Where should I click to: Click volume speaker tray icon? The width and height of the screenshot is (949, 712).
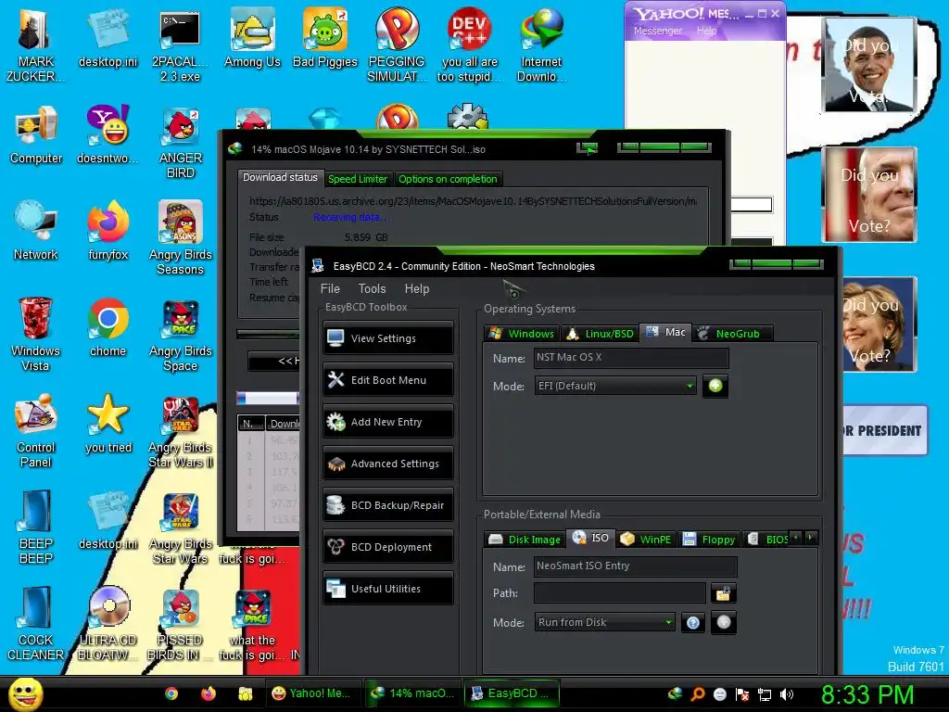(x=786, y=694)
